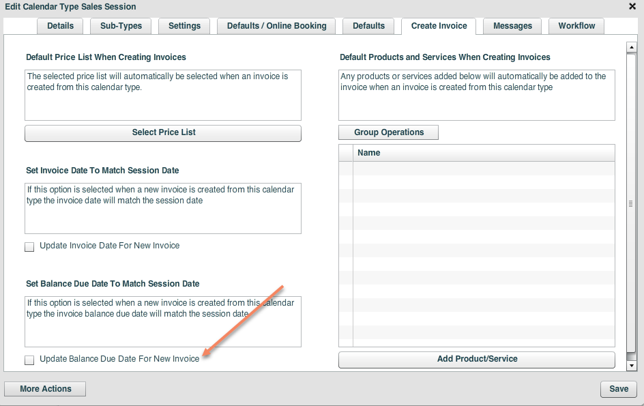Switch to the Workflow tab
The height and width of the screenshot is (406, 644).
(576, 26)
